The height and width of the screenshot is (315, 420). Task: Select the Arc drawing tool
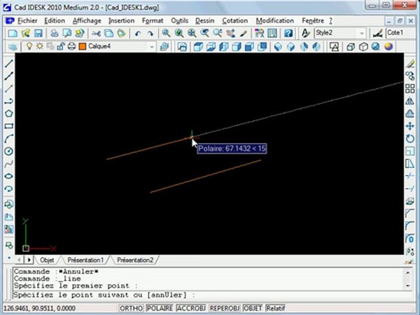[9, 139]
